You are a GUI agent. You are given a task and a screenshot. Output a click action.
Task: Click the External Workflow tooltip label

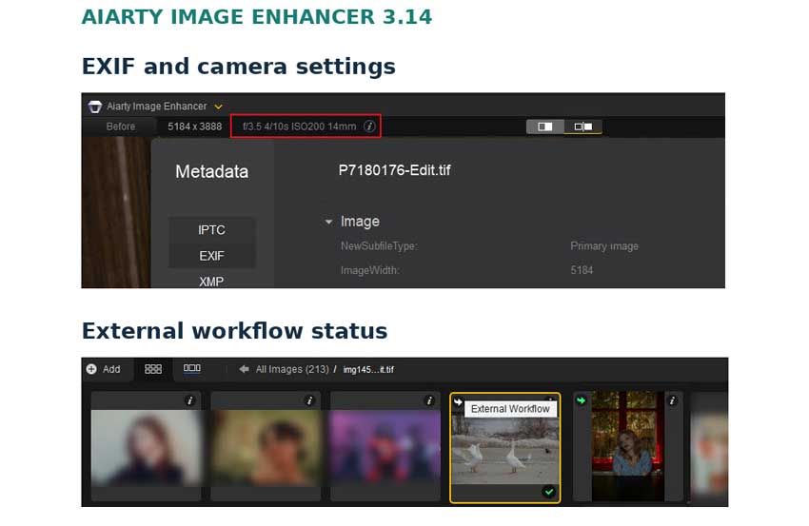pyautogui.click(x=510, y=409)
